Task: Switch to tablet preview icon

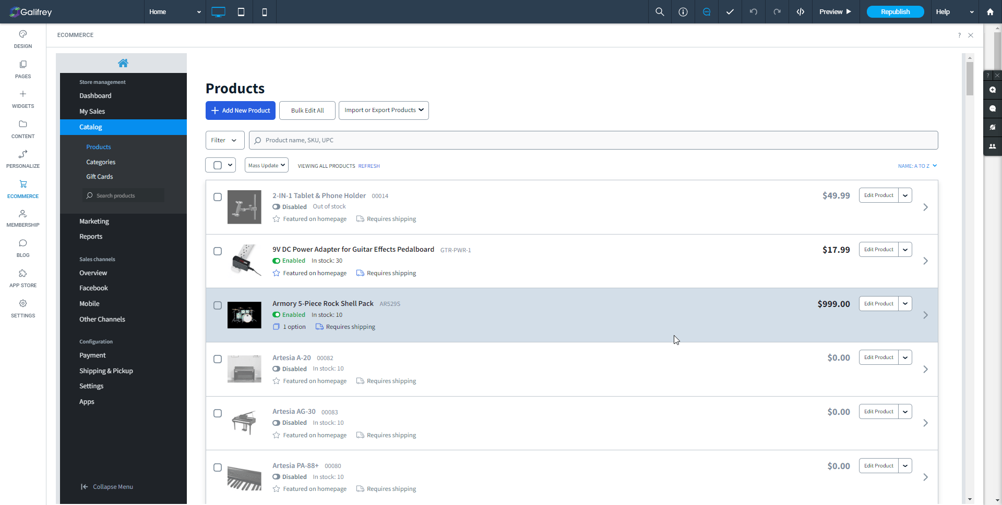Action: click(241, 12)
